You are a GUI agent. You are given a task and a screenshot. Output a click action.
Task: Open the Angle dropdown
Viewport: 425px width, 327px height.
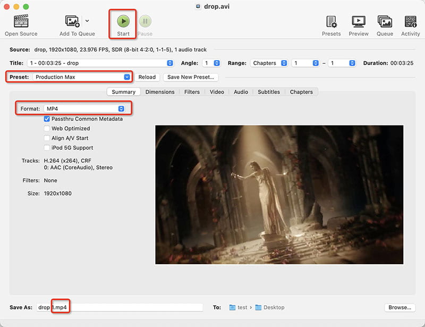coord(211,63)
